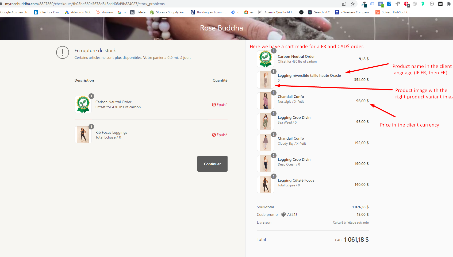Open the ghost extension icon

coord(432,4)
